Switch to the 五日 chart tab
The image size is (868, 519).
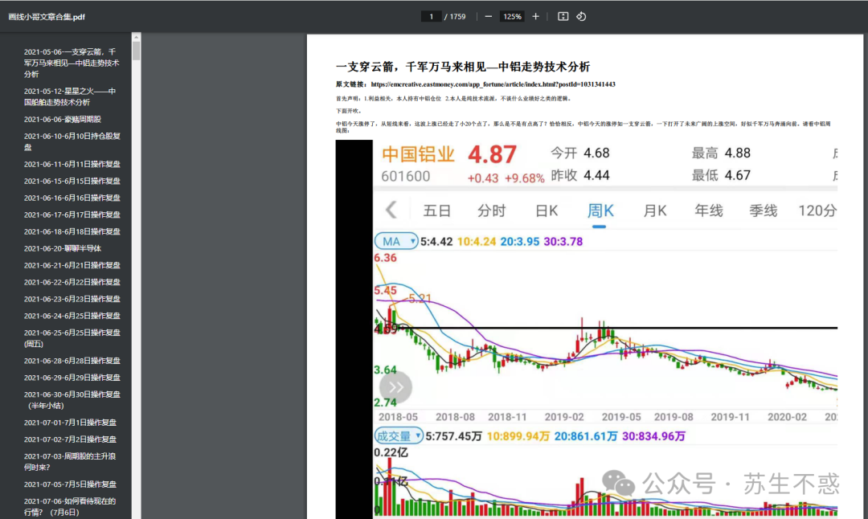pos(436,210)
